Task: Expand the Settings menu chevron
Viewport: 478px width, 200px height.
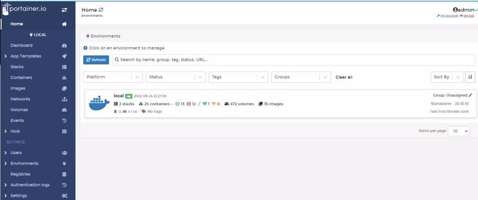Action: pyautogui.click(x=6, y=196)
